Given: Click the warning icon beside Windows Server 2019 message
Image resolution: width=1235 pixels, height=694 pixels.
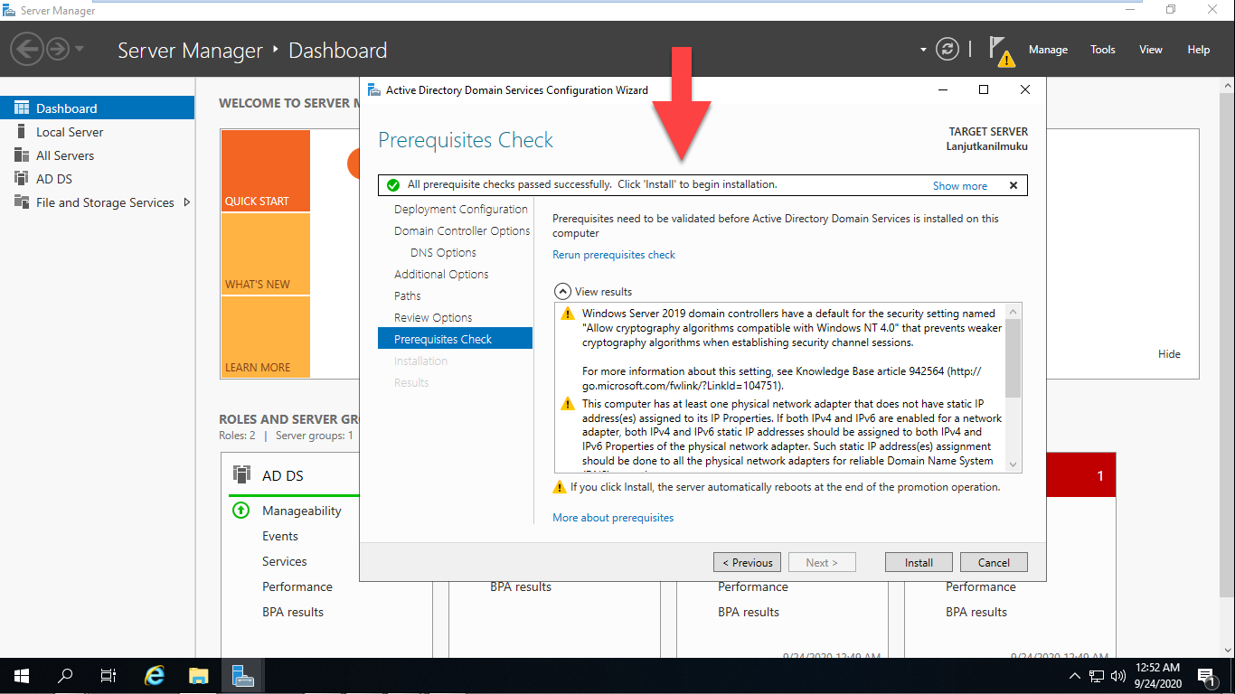Looking at the screenshot, I should click(x=567, y=314).
